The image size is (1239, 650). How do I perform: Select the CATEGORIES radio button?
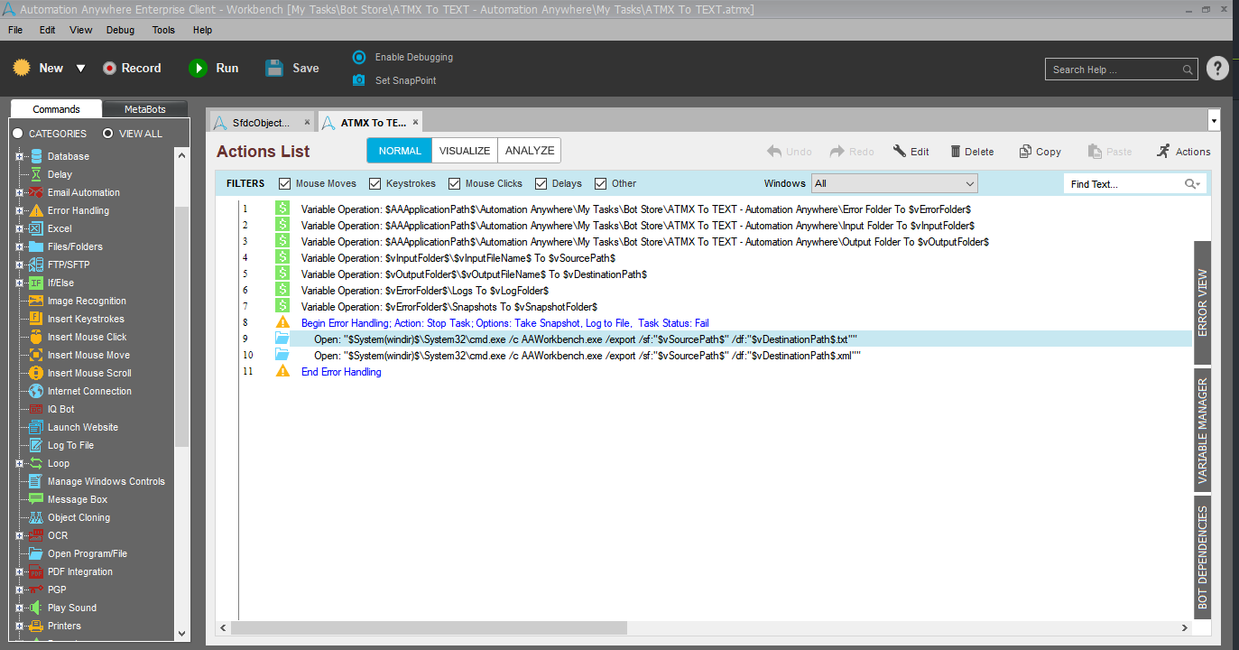[x=18, y=134]
